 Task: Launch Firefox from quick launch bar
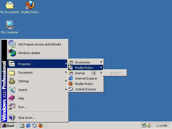[x=41, y=126]
